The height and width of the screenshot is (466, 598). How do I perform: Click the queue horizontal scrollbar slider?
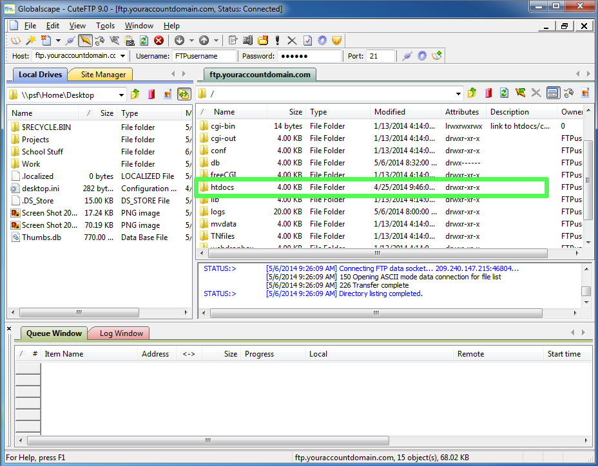pos(208,440)
